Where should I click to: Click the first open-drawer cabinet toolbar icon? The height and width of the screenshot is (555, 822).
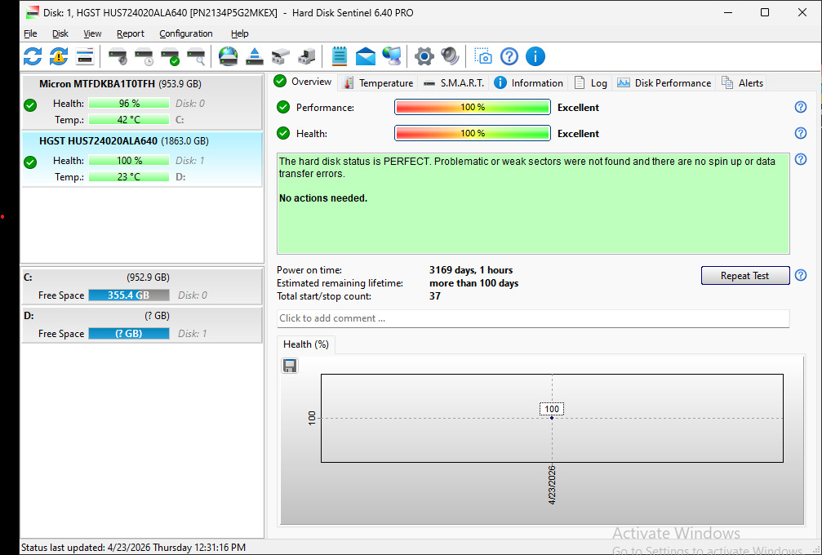[281, 56]
